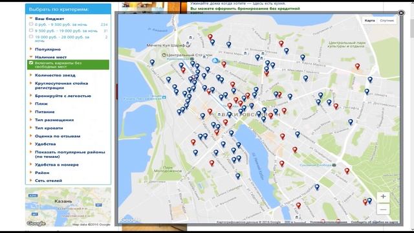Tick the 19 000 – 28 000 руб. budget checkbox

click(x=31, y=37)
